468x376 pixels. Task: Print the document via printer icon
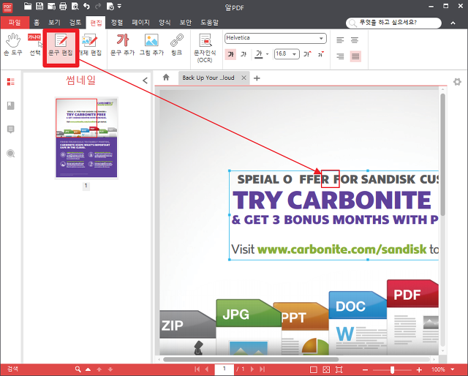(63, 6)
